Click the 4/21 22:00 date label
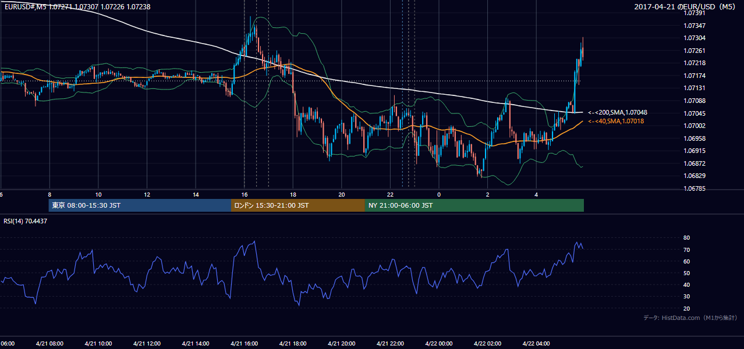744x349 pixels. click(x=390, y=343)
